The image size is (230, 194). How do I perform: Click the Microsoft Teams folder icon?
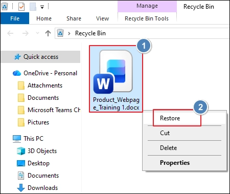pos(21,110)
